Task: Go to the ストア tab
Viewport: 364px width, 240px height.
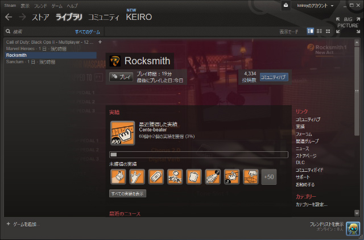Action: coord(40,17)
